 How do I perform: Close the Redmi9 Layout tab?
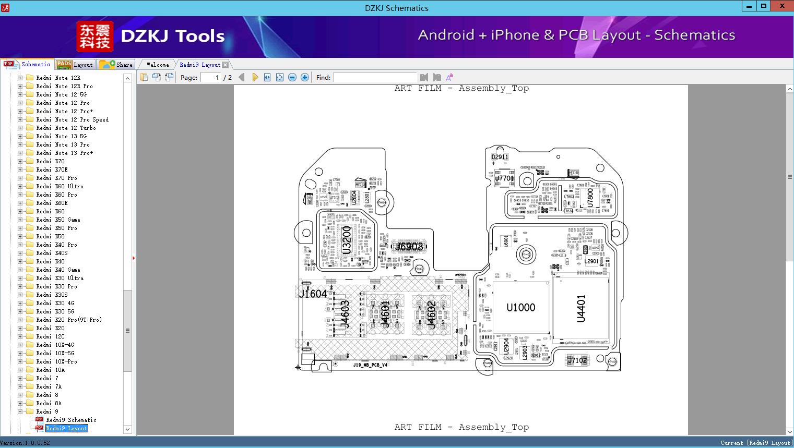pyautogui.click(x=225, y=65)
